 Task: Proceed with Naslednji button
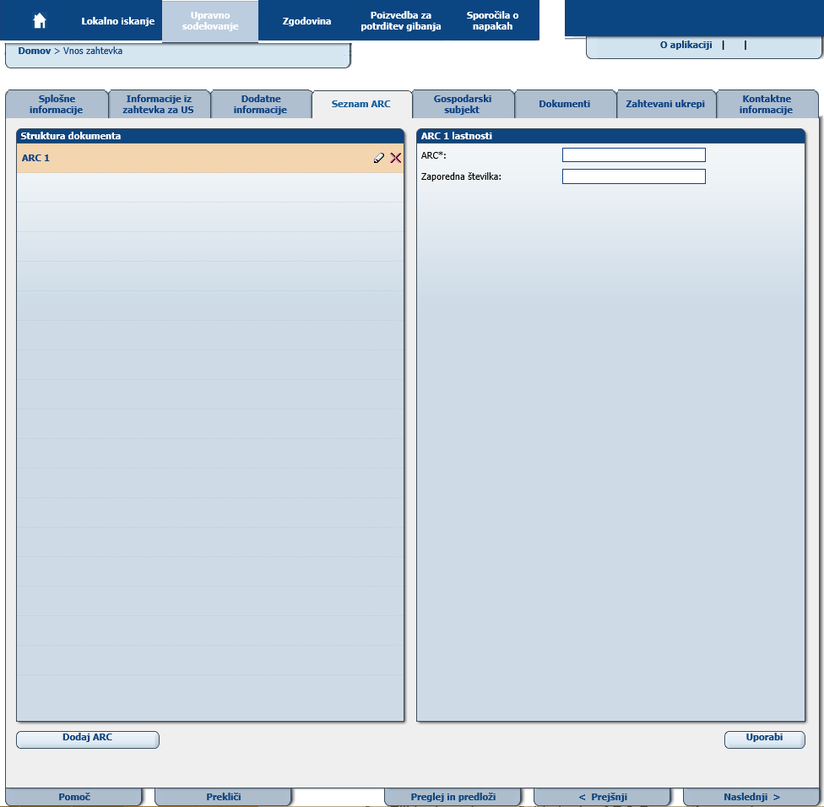(x=751, y=797)
